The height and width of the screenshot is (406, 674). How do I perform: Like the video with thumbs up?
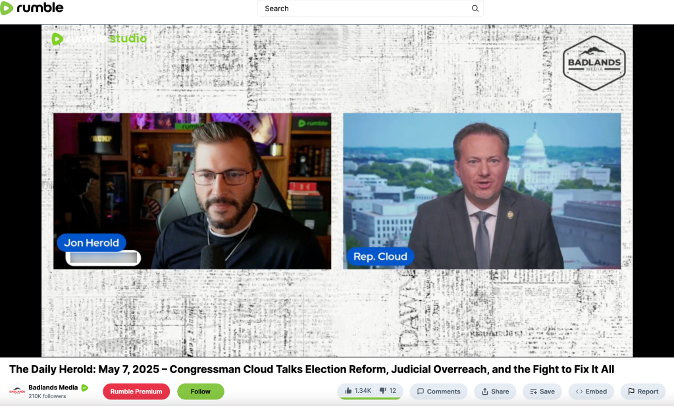pyautogui.click(x=357, y=391)
